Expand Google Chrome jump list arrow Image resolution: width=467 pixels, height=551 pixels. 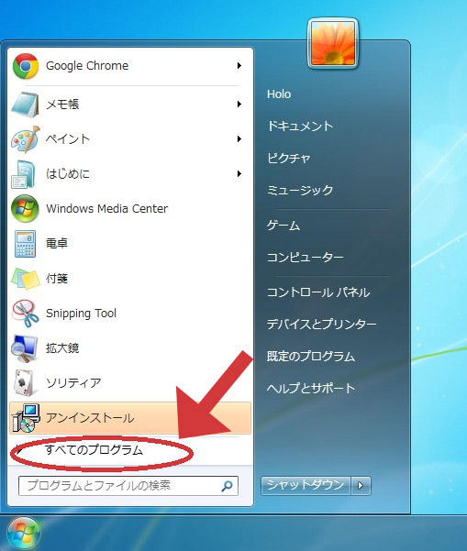tap(239, 66)
